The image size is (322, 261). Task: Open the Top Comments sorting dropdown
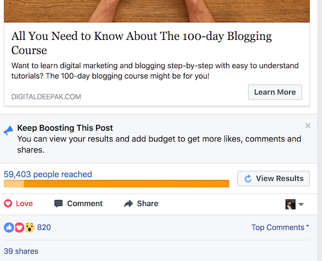click(280, 227)
